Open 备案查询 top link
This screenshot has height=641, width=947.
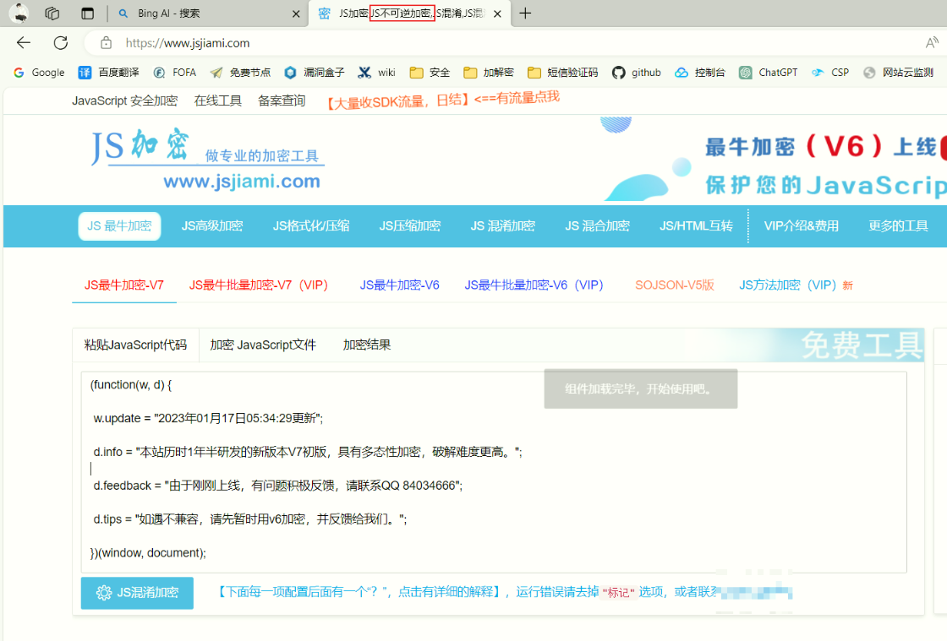tap(282, 100)
